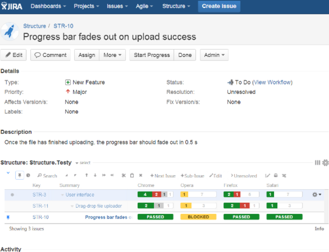Select the Progress bar fades summary row
Screen dimensions: 329x252
(x=164, y=217)
